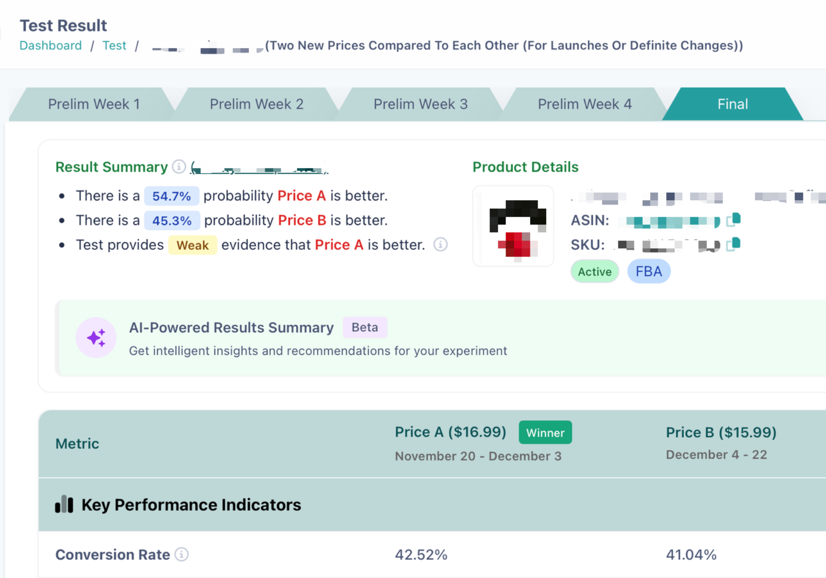Copy the SKU with its copy icon
Image resolution: width=826 pixels, height=578 pixels.
pyautogui.click(x=734, y=244)
